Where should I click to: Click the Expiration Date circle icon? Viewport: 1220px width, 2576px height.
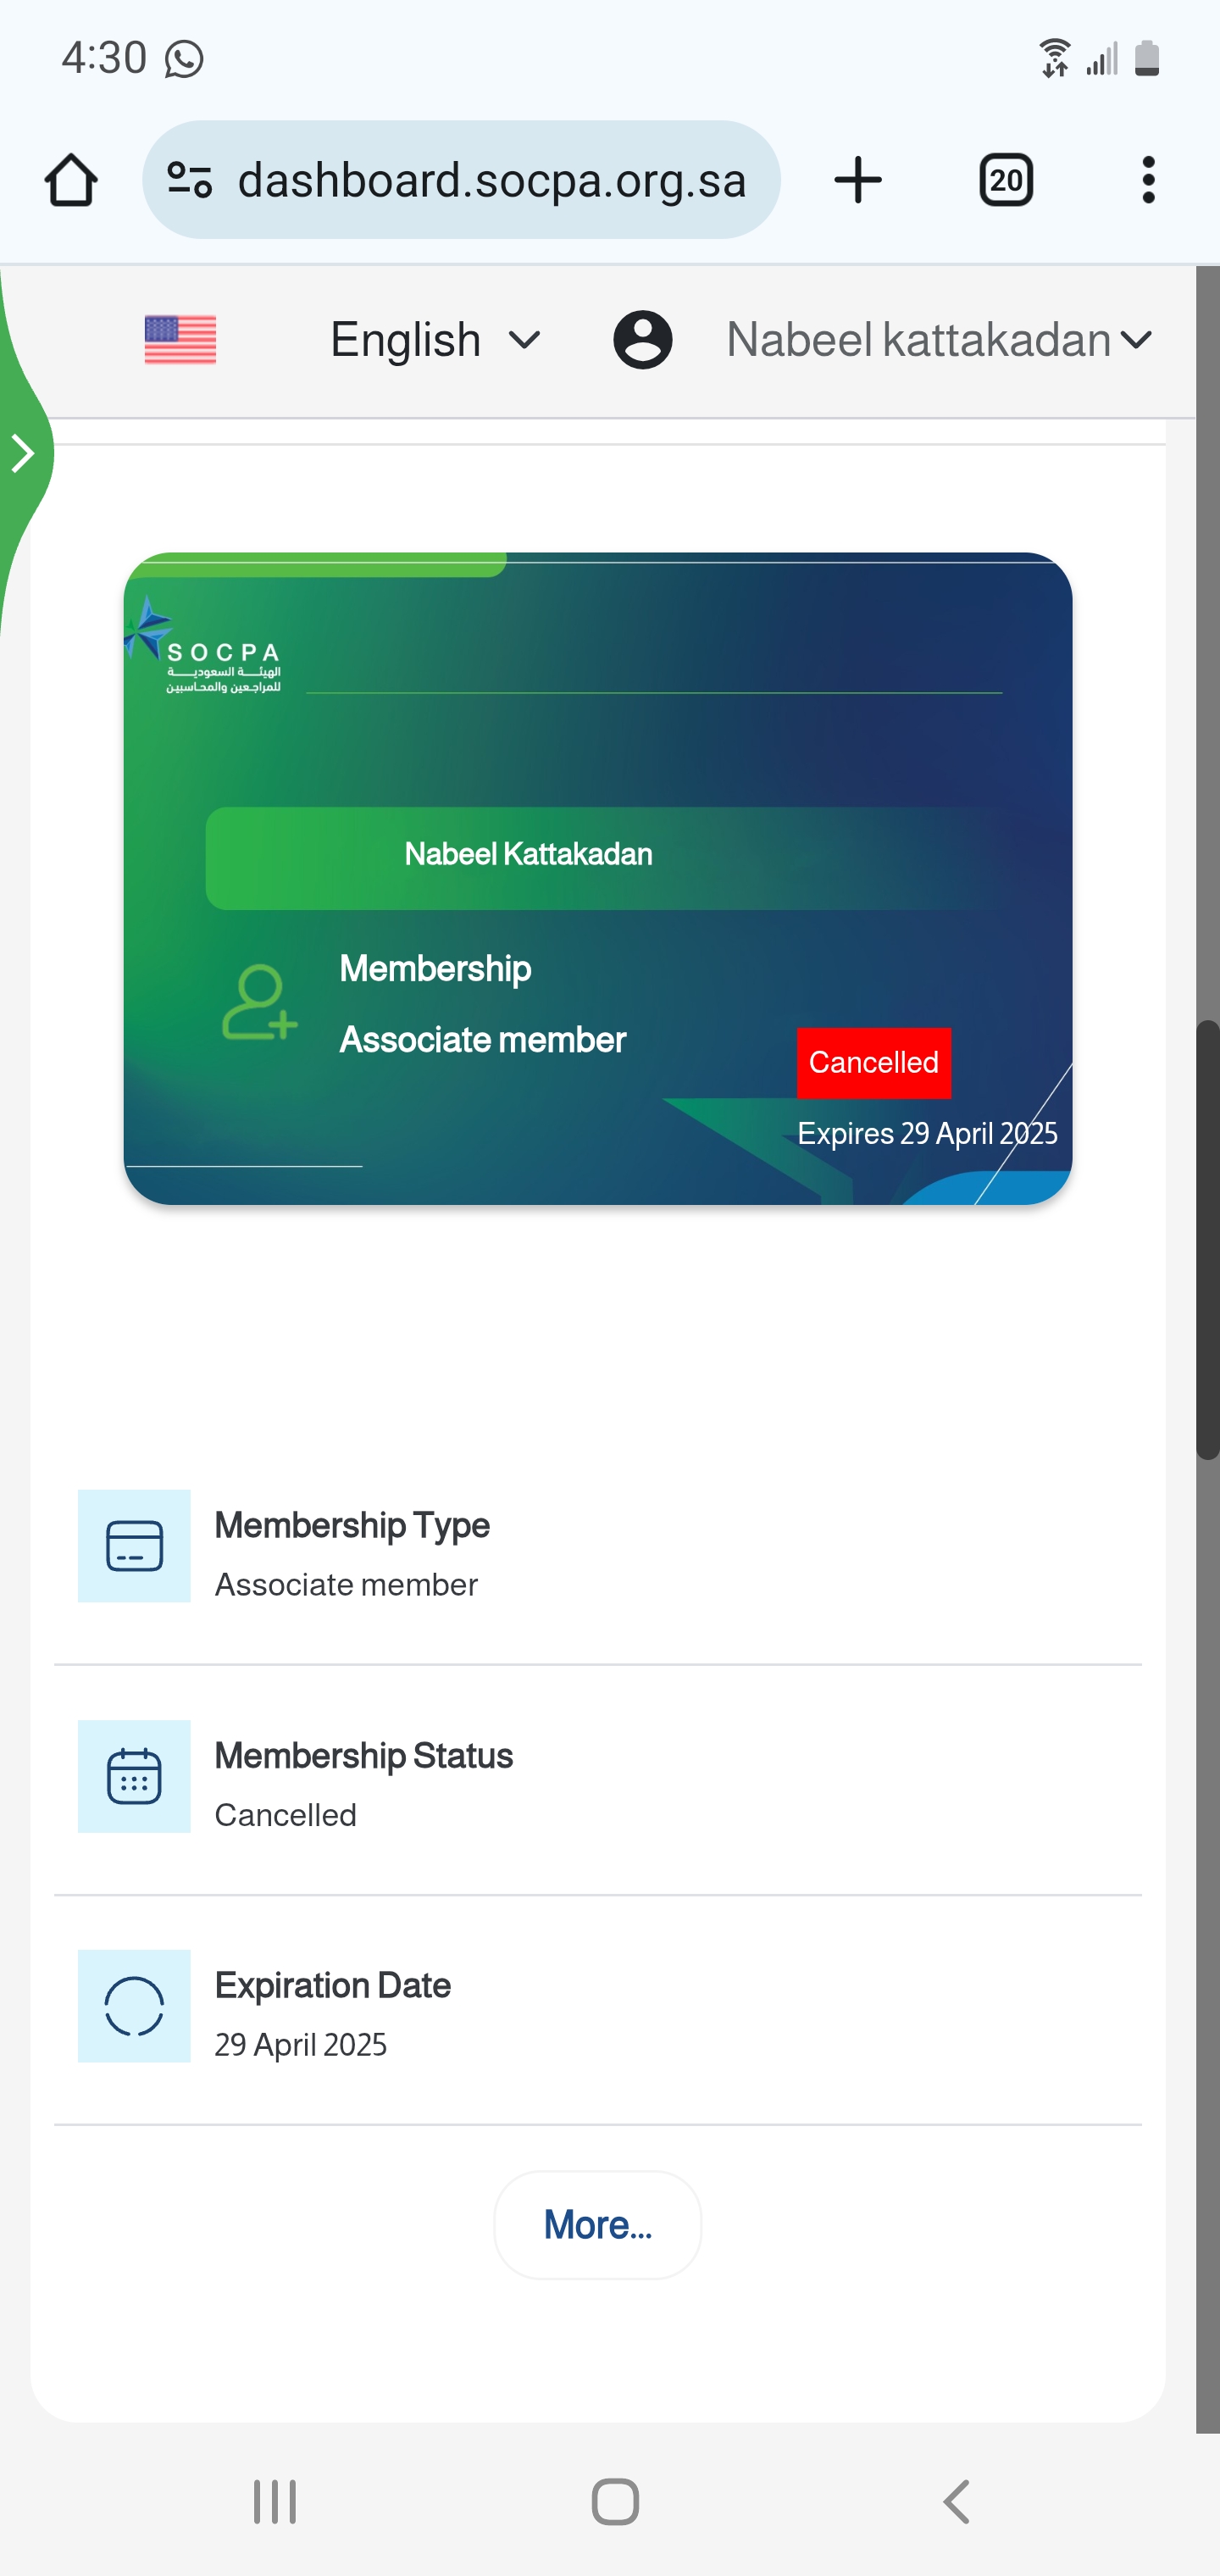(x=134, y=2006)
